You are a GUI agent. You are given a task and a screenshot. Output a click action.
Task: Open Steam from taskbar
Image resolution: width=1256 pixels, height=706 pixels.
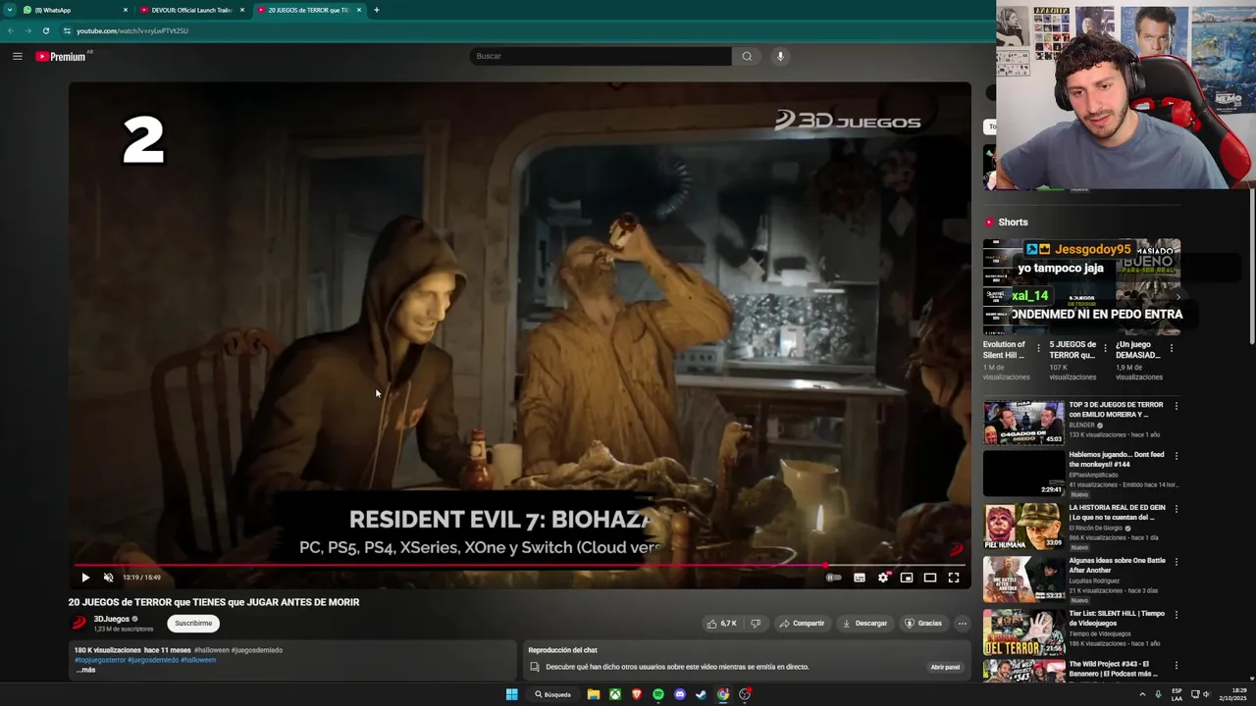coord(702,694)
